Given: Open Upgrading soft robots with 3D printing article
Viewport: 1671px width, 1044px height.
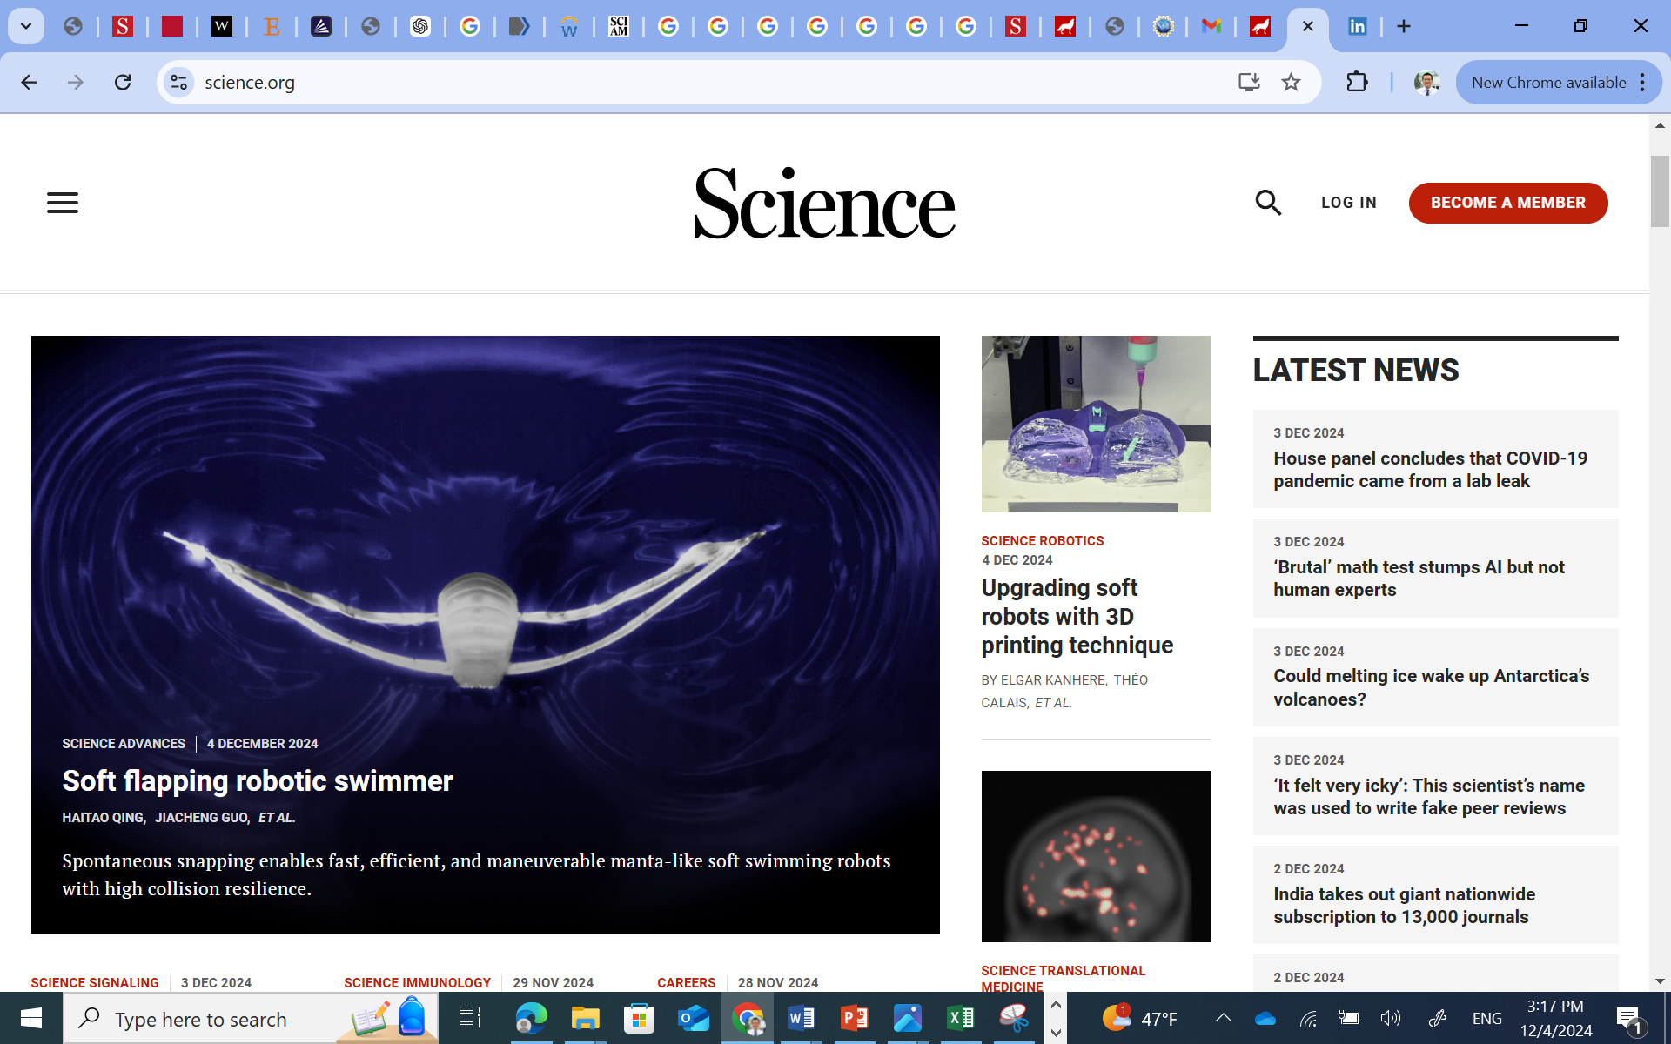Looking at the screenshot, I should pos(1077,616).
